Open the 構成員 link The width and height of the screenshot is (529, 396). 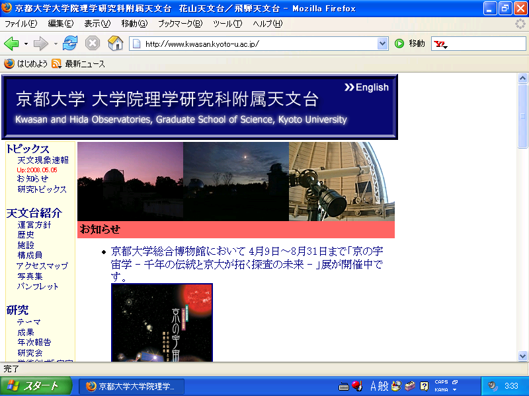pyautogui.click(x=30, y=255)
